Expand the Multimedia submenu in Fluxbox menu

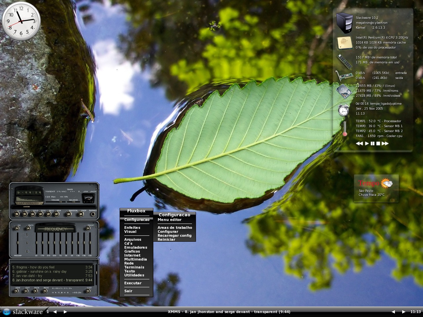click(135, 259)
